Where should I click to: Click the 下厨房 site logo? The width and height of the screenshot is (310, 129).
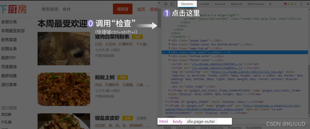pos(13,9)
